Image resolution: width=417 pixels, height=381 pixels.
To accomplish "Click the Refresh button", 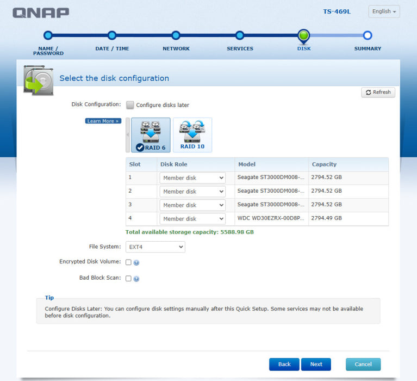I will (378, 92).
